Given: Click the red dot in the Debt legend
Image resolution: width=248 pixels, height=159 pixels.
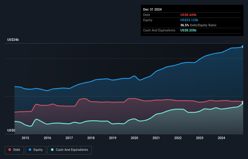Looking at the screenshot, I should pyautogui.click(x=10, y=150).
